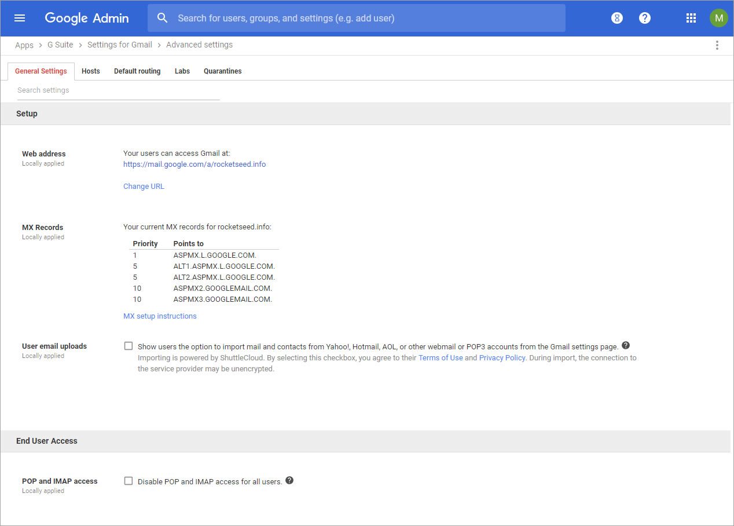Viewport: 734px width, 526px height.
Task: Click the Priority column header
Action: (x=145, y=243)
